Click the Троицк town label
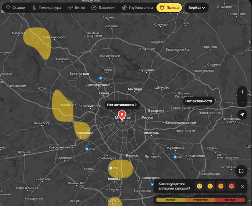 click(x=89, y=169)
